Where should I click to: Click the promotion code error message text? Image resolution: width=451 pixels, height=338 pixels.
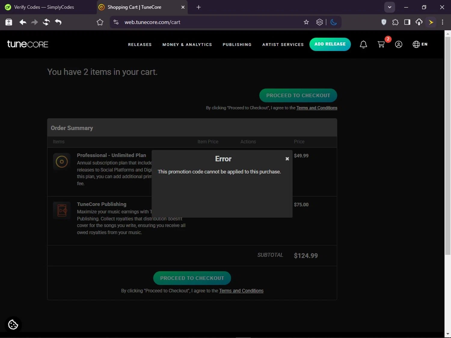click(x=219, y=172)
